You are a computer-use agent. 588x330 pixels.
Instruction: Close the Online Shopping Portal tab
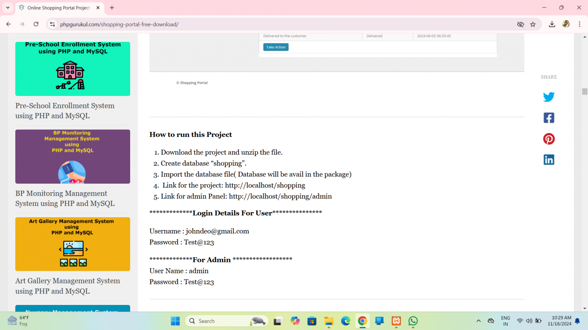(x=98, y=8)
